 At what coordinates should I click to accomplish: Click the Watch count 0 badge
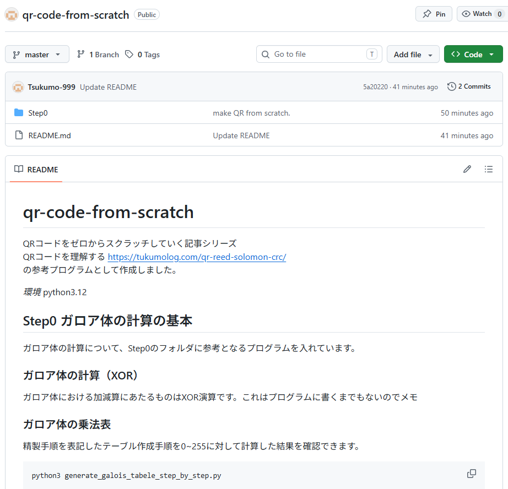(500, 14)
